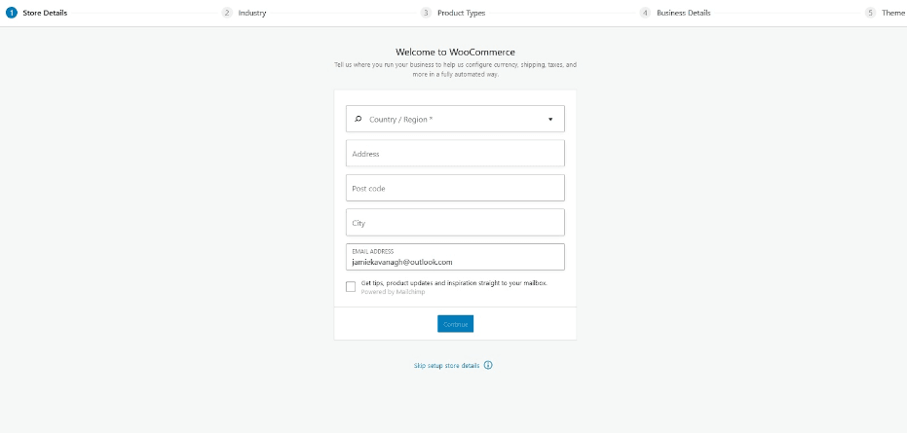Click step 2 number circle icon
The width and height of the screenshot is (907, 434).
coord(227,13)
